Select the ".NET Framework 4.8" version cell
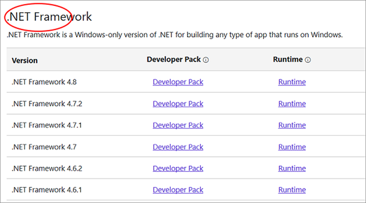Image resolution: width=366 pixels, height=203 pixels. pyautogui.click(x=44, y=82)
